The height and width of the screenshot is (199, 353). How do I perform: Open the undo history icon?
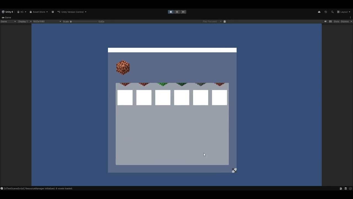pyautogui.click(x=326, y=12)
